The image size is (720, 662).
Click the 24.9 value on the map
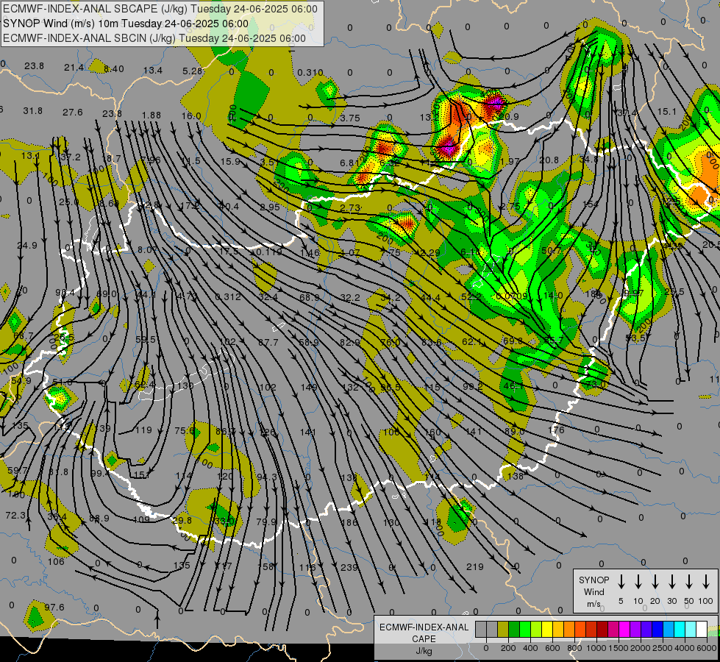click(27, 246)
